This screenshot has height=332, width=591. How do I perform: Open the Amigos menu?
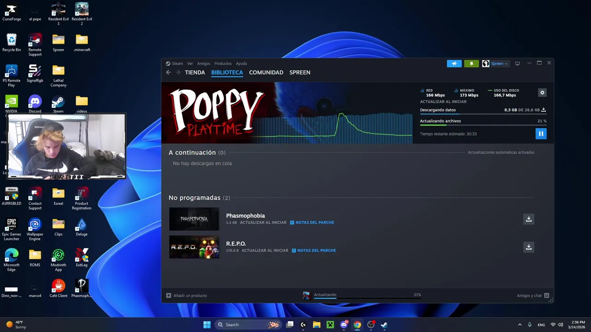204,64
